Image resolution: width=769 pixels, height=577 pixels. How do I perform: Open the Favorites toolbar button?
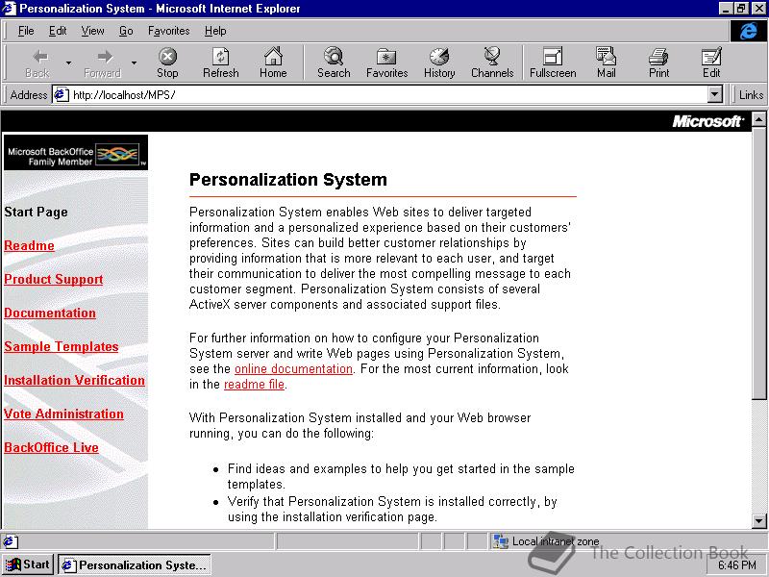387,63
